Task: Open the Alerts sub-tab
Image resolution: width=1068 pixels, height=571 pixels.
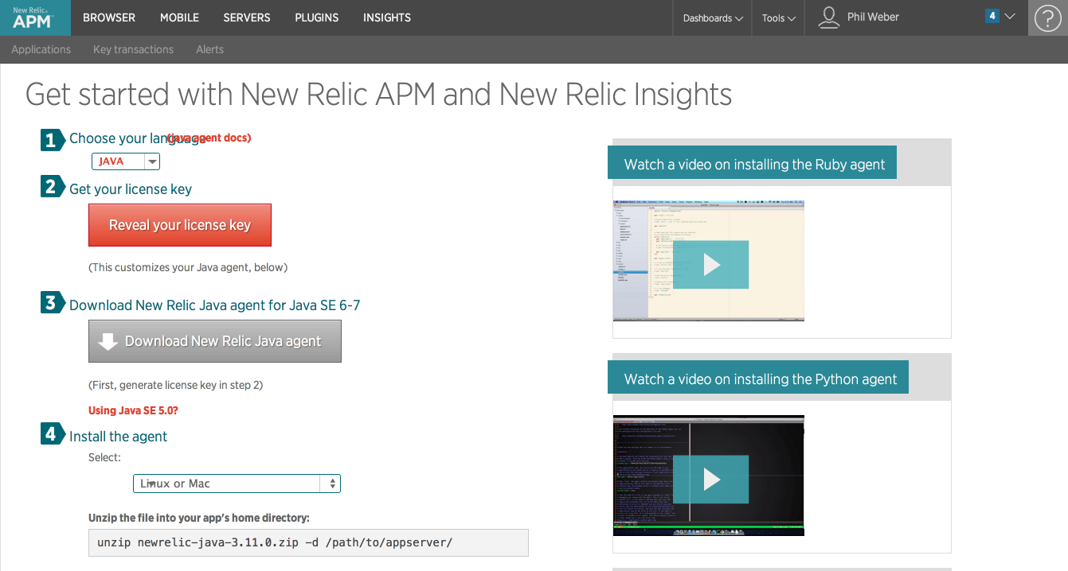Action: (x=209, y=49)
